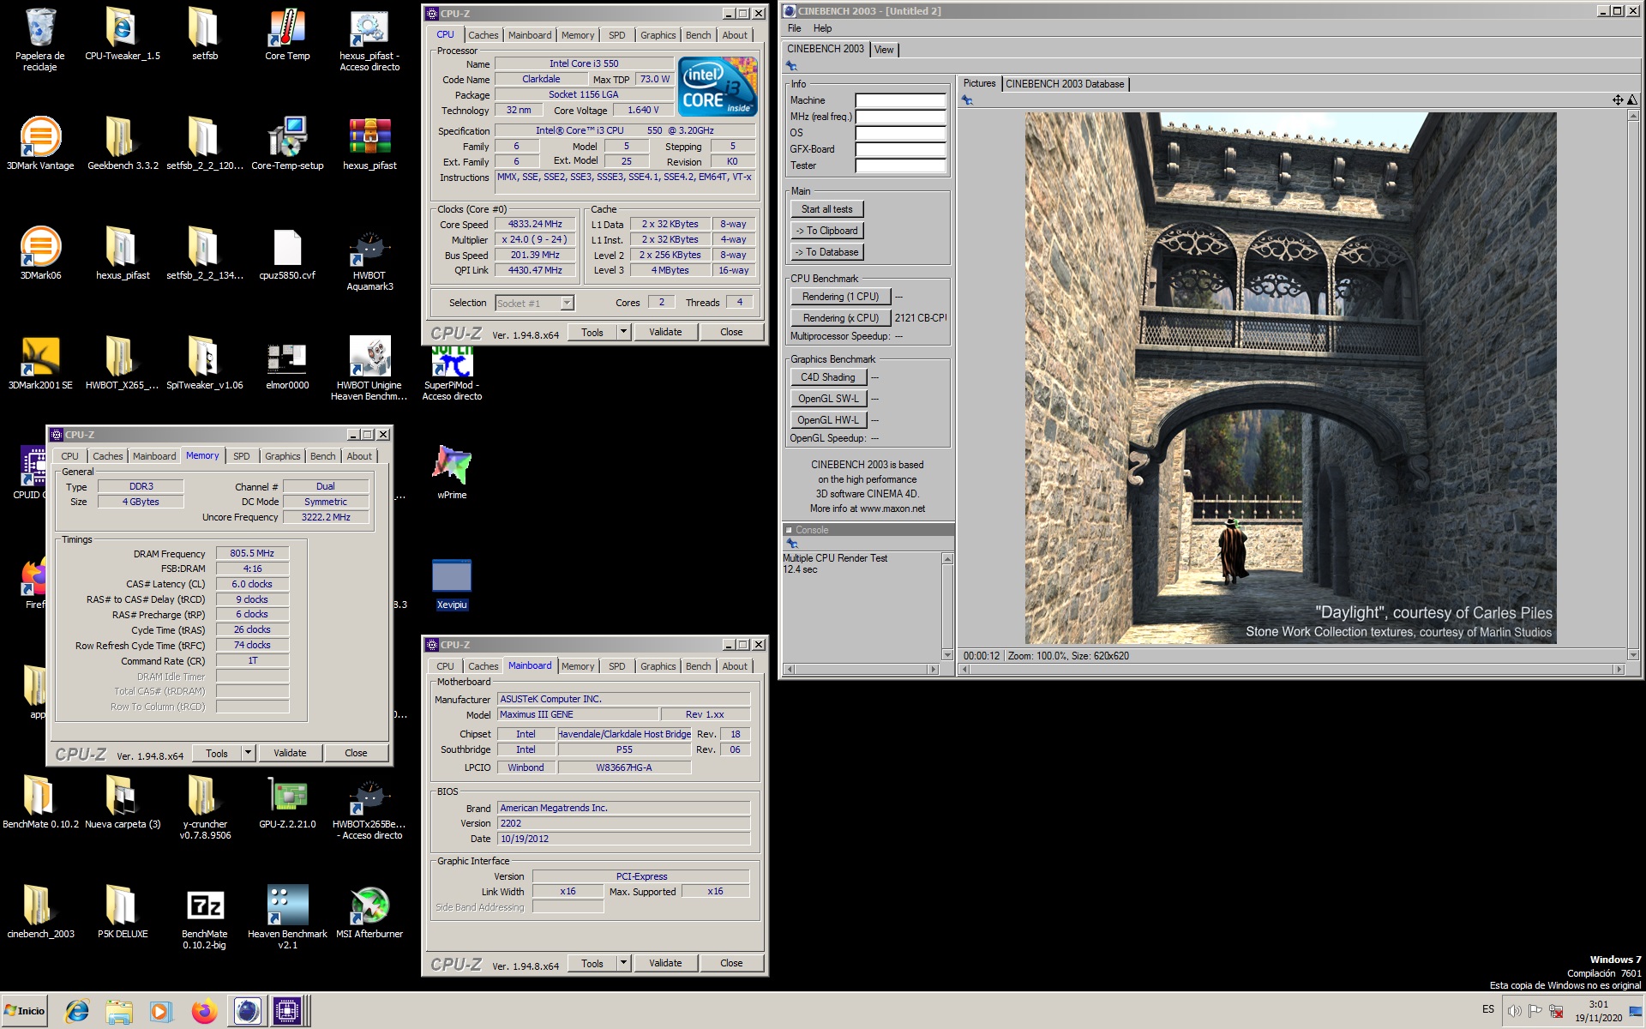Click the Inicio start button
The image size is (1646, 1029).
[25, 1011]
